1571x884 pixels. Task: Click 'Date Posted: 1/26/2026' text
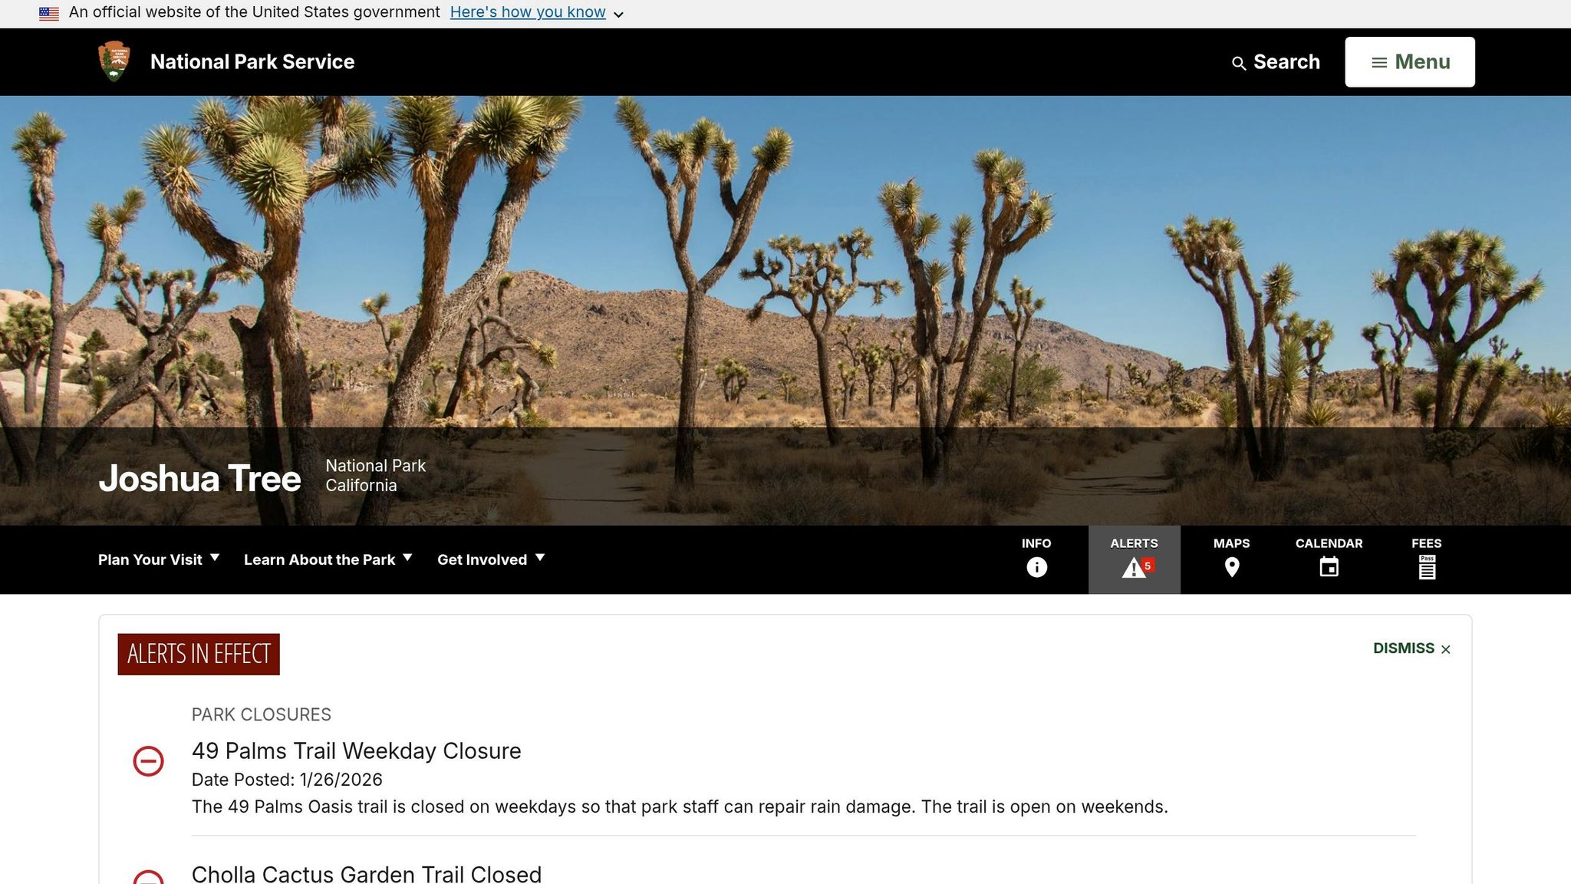pos(287,780)
